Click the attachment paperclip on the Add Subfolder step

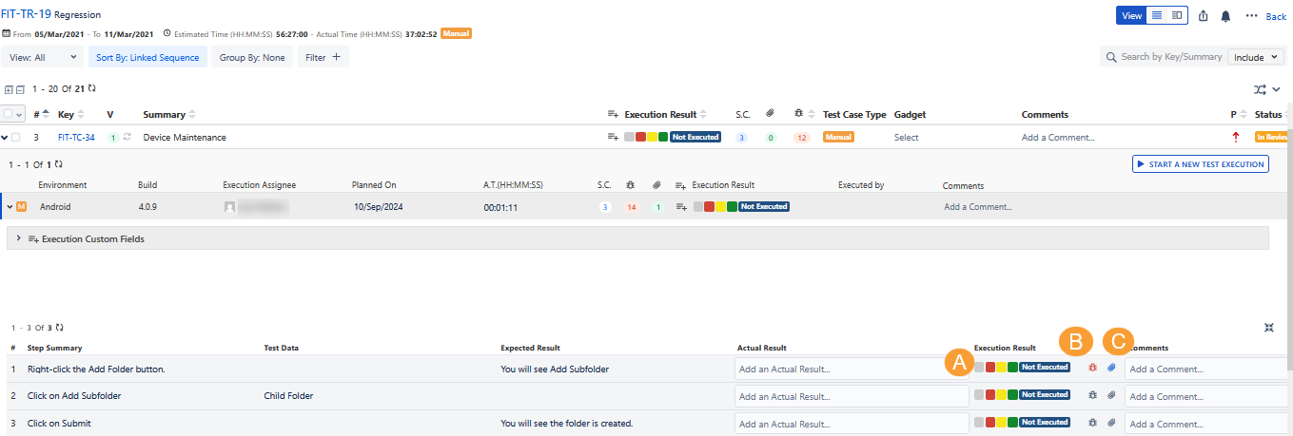pyautogui.click(x=1111, y=395)
